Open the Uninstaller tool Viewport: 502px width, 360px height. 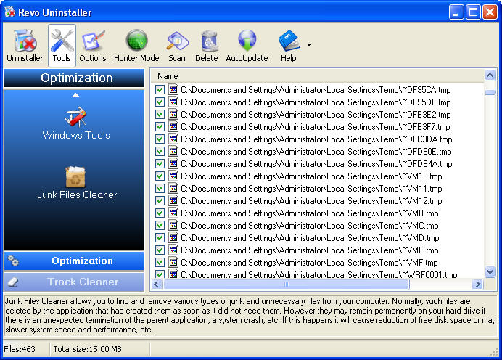click(x=25, y=46)
